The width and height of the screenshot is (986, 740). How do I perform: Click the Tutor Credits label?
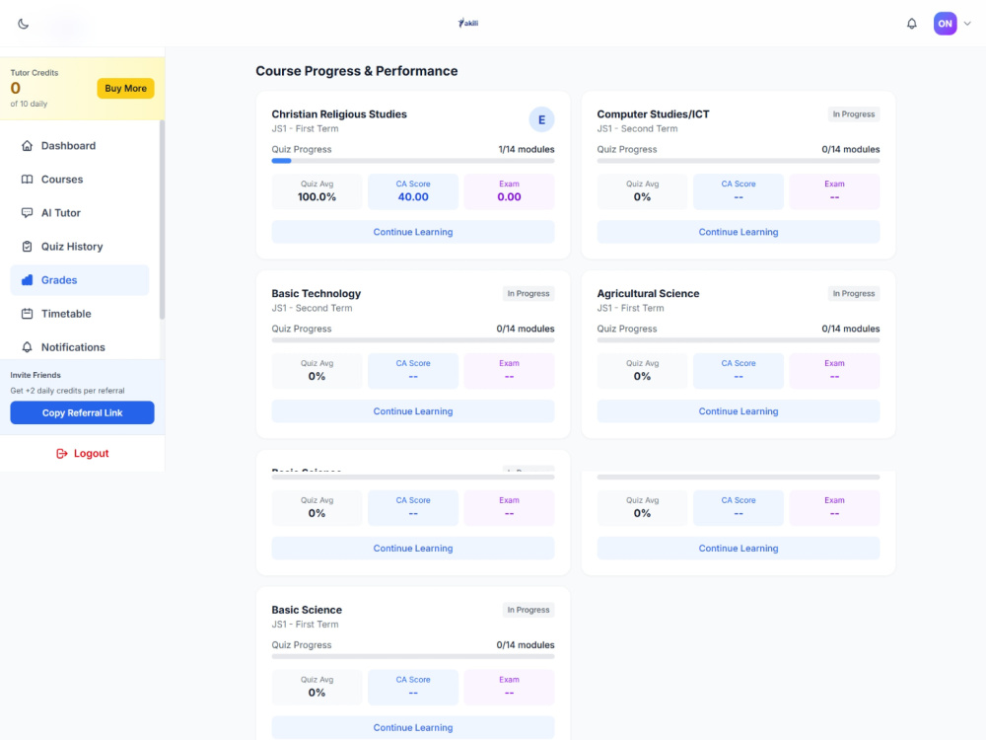(x=34, y=72)
